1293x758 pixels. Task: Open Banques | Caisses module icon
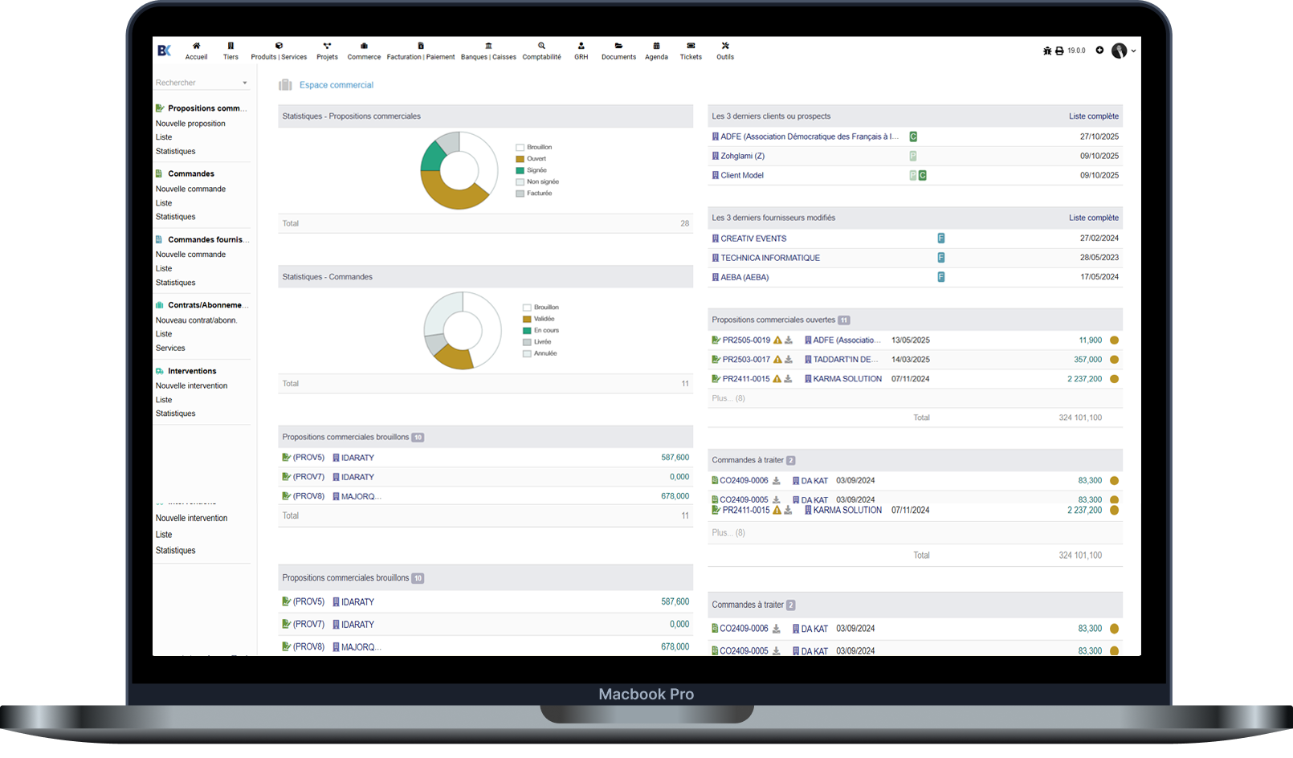pyautogui.click(x=488, y=46)
